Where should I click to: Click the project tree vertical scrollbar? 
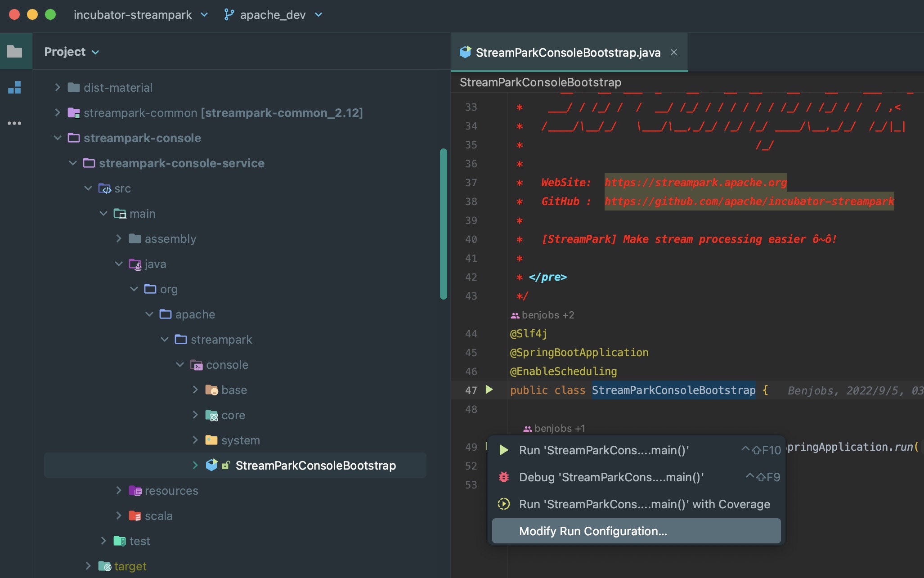click(x=443, y=224)
